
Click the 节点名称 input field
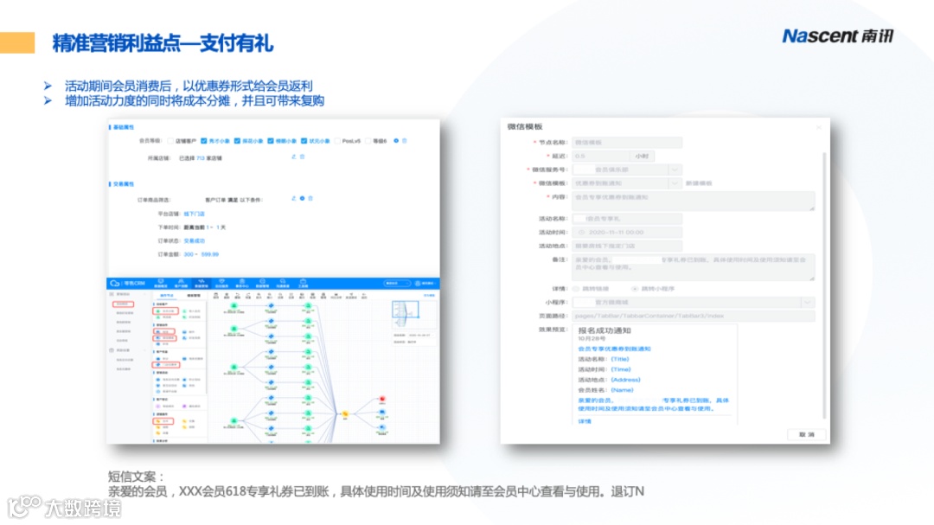(x=627, y=143)
